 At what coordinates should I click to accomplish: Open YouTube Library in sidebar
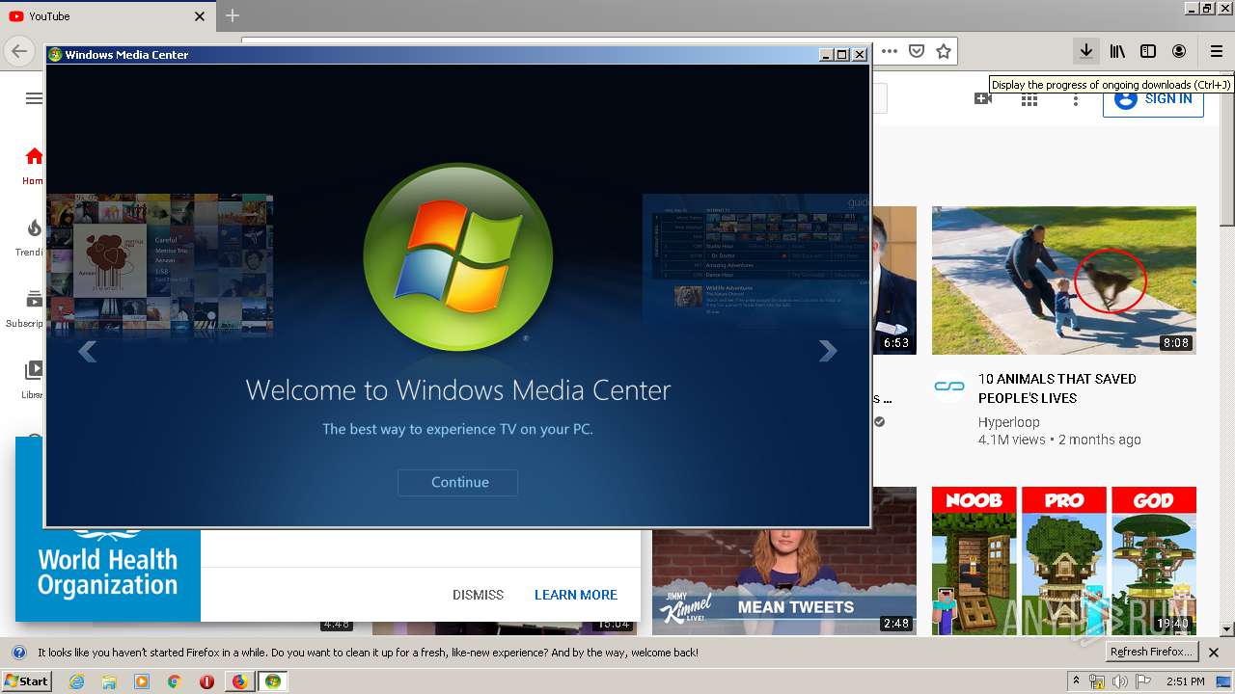pyautogui.click(x=34, y=379)
